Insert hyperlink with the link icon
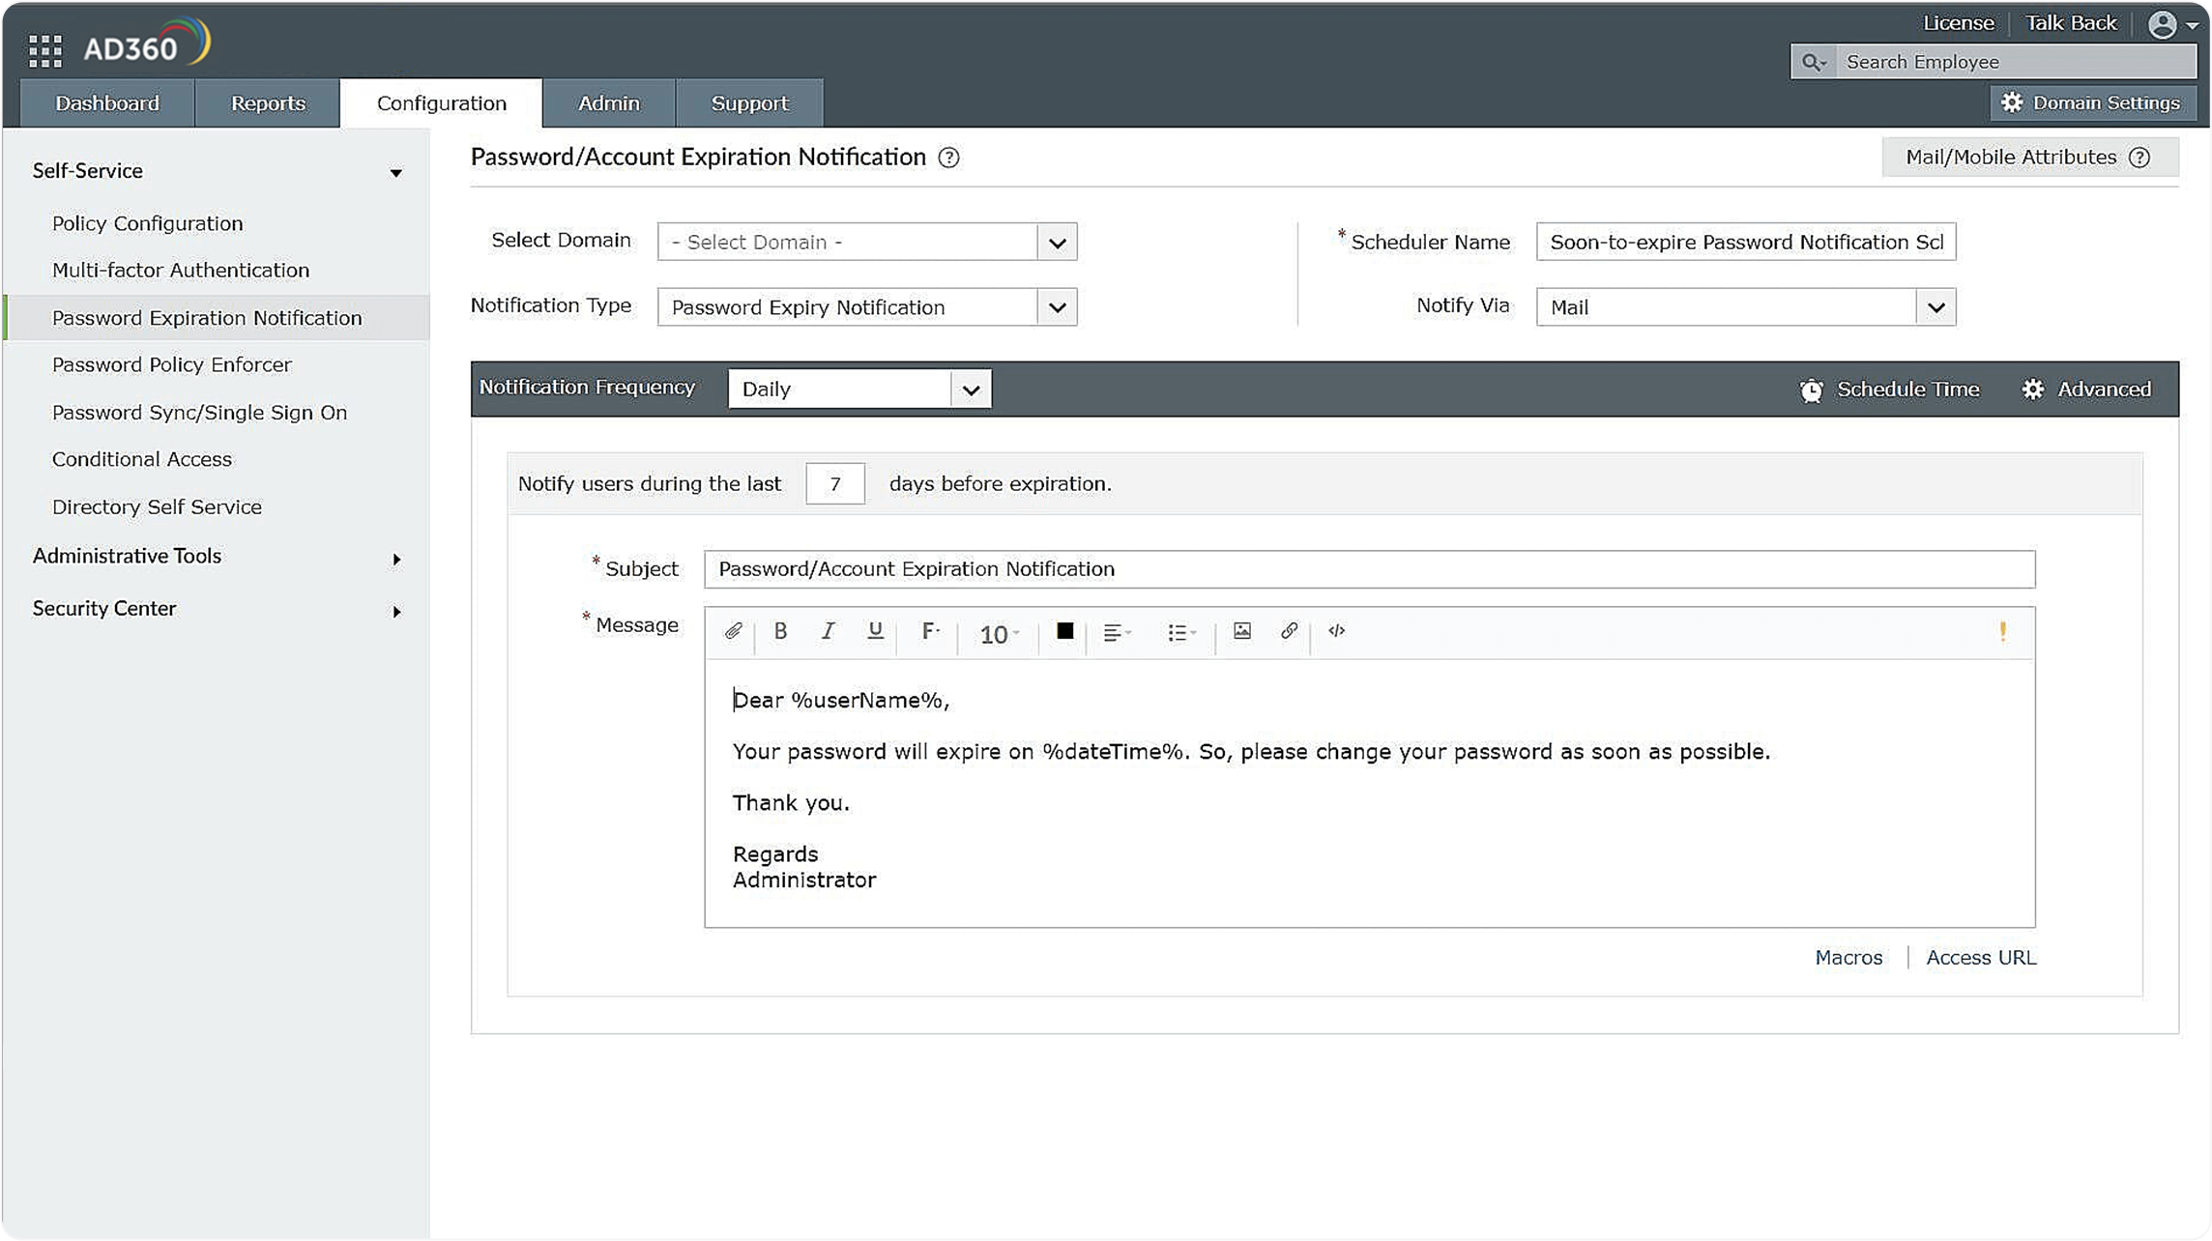The width and height of the screenshot is (2212, 1241). [1289, 631]
